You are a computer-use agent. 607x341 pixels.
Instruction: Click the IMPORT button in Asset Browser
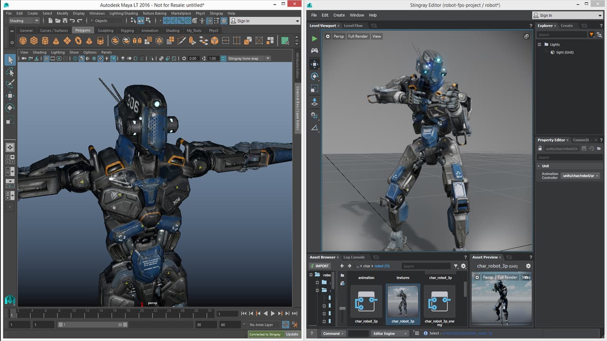[319, 266]
